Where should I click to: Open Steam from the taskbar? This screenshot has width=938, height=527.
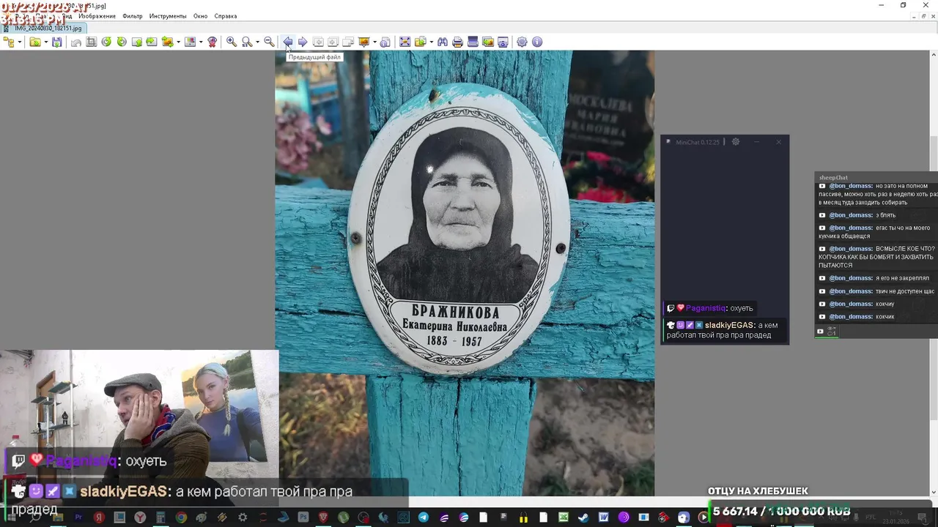(x=583, y=517)
